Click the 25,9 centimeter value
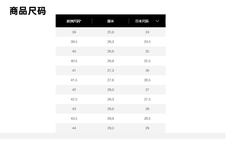227x141 pixels. [110, 32]
